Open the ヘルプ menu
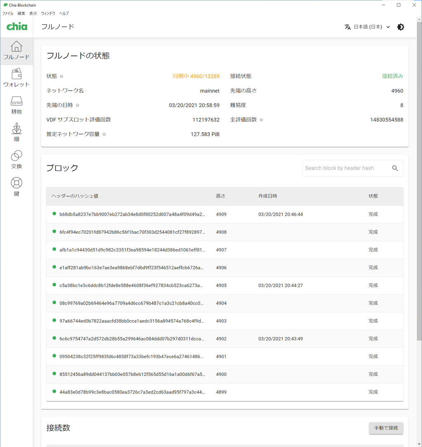Screen dimensions: 422x447 64,14
